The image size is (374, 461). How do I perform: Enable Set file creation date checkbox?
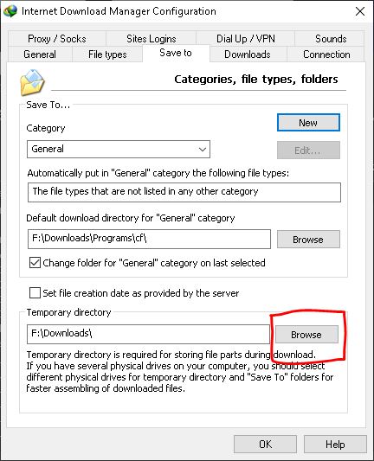coord(35,293)
